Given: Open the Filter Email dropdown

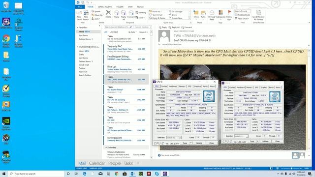Looking at the screenshot, I should point(242,19).
